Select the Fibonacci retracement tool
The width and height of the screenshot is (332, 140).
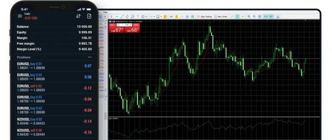click(x=133, y=17)
